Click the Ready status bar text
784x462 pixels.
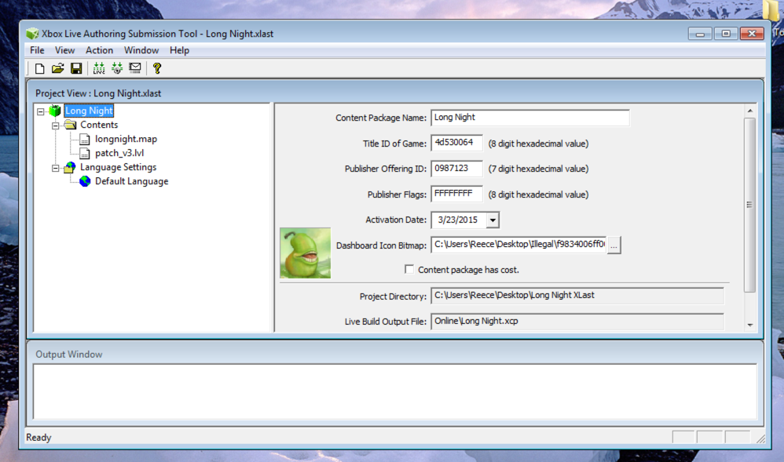[38, 438]
